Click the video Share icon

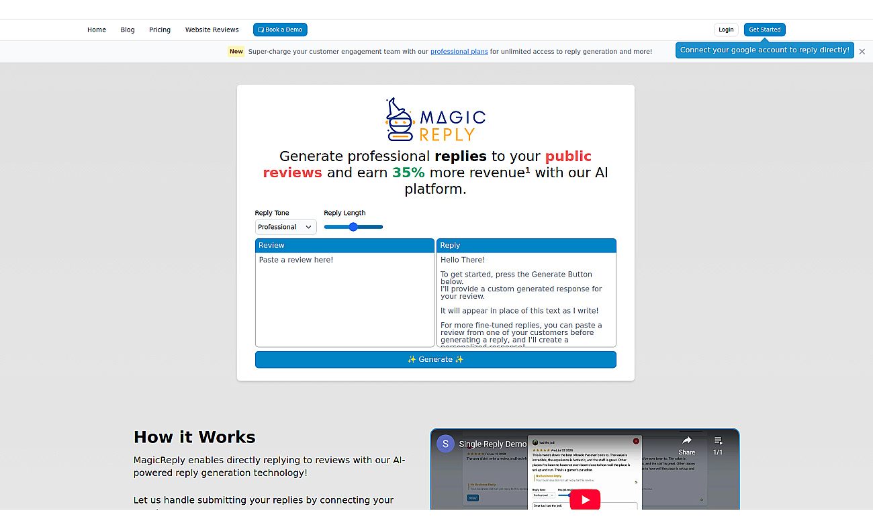click(x=687, y=444)
